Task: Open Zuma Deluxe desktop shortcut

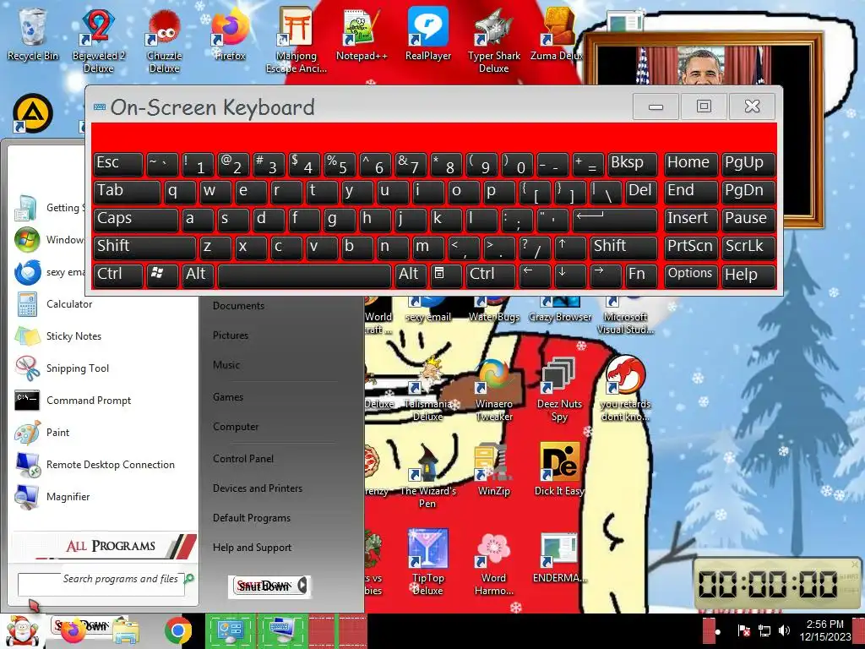Action: (x=558, y=34)
